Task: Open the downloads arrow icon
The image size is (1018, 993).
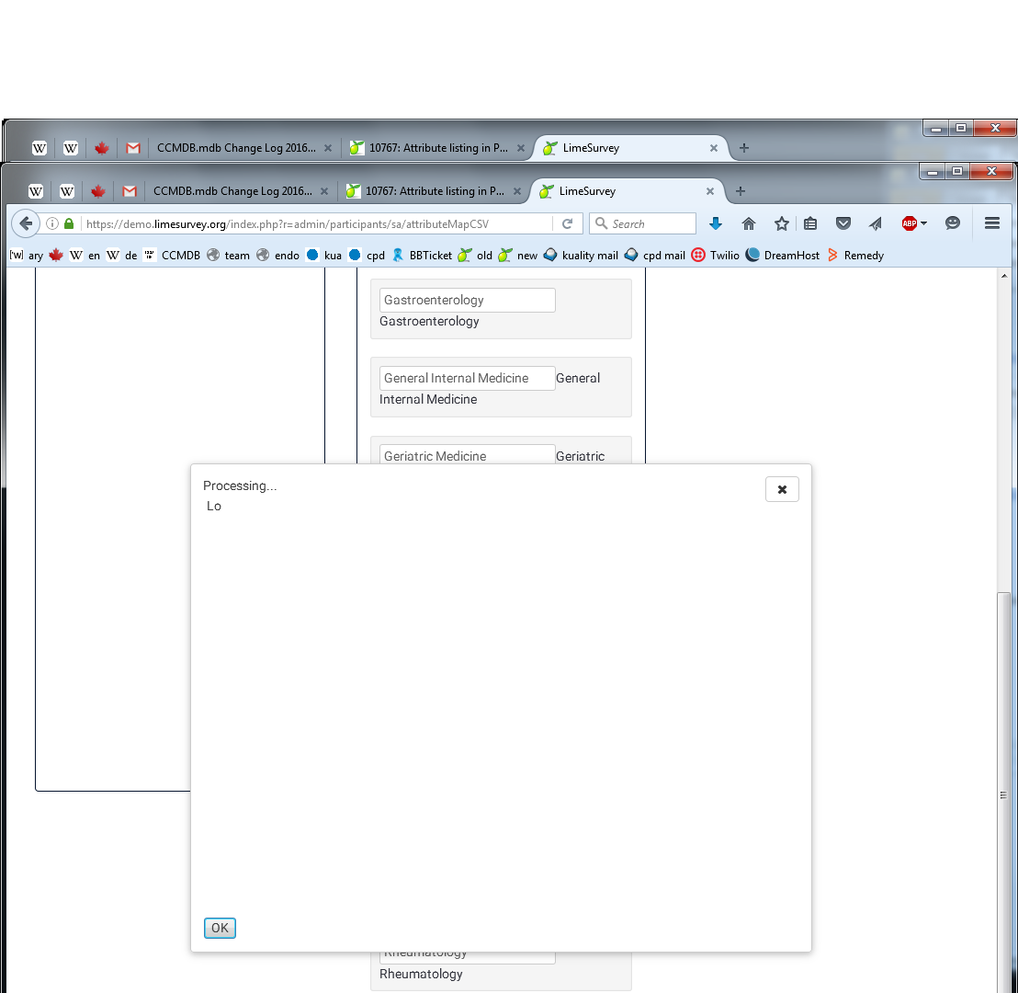Action: 716,223
